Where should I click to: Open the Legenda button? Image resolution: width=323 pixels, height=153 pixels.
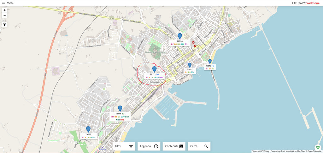(x=149, y=146)
